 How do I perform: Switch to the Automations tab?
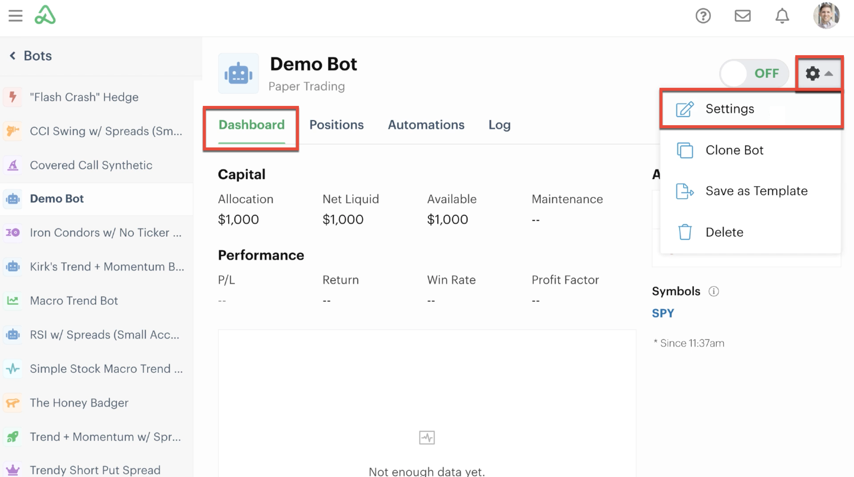(426, 125)
